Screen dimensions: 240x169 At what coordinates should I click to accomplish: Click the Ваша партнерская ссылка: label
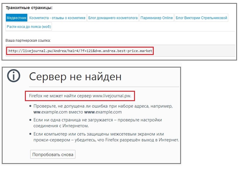(x=28, y=41)
